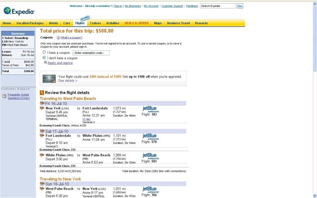
Task: Click the No Fees badge above Flights
Action: click(85, 18)
